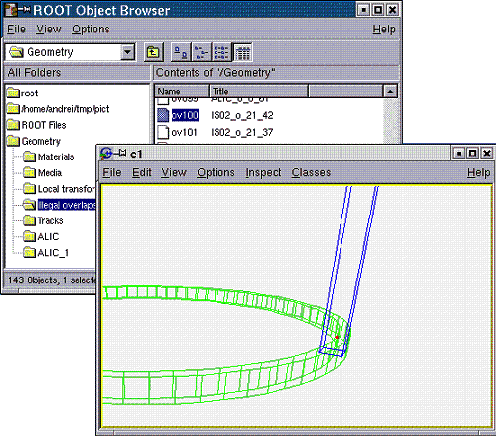Switch to large icons view
Screen dimensions: 496x436
pyautogui.click(x=181, y=52)
